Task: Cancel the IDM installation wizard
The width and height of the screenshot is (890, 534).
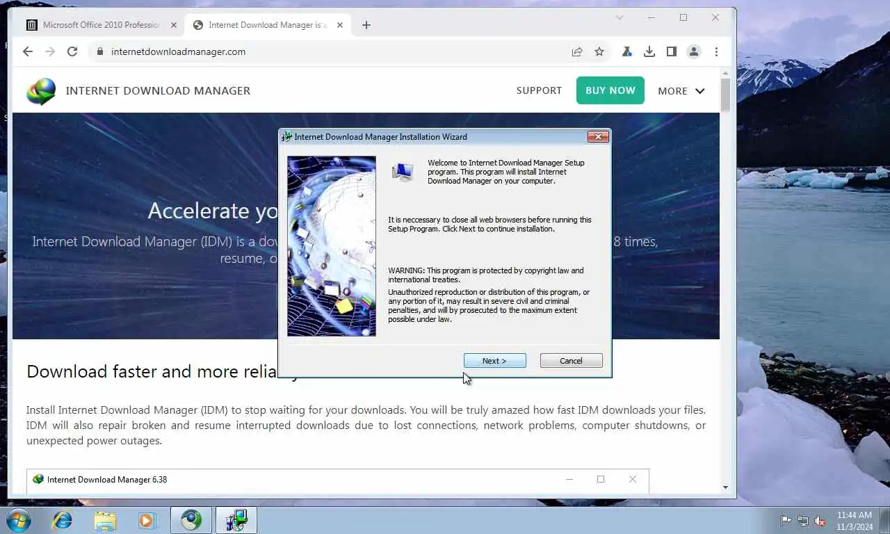Action: tap(571, 361)
